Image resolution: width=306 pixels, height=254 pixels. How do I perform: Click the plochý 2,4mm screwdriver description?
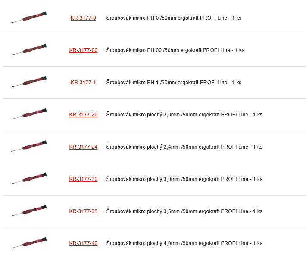184,147
